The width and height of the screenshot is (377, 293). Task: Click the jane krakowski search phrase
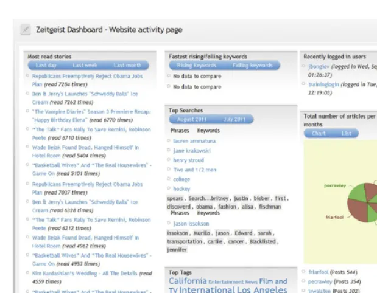[192, 151]
